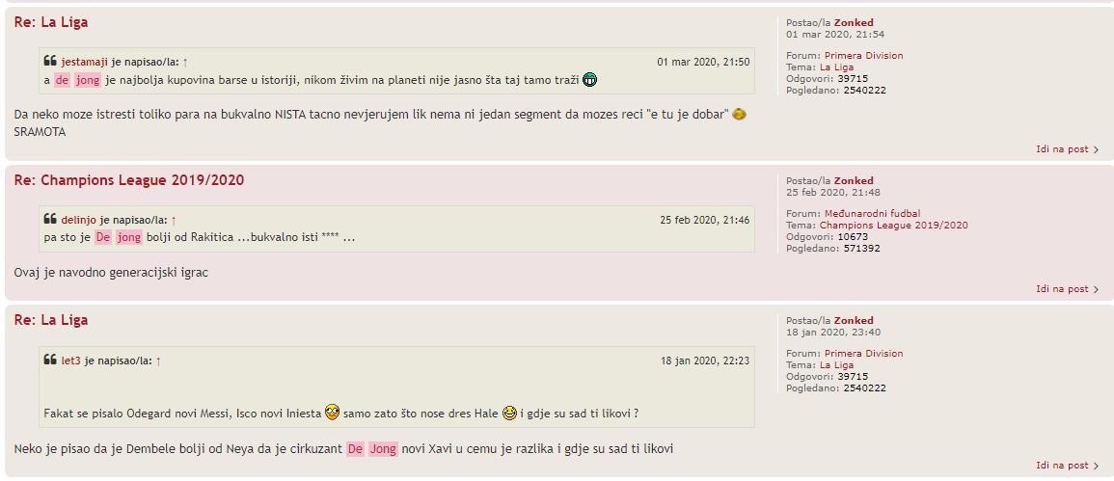The width and height of the screenshot is (1114, 481).
Task: Open user profile delinjo
Action: coord(79,220)
